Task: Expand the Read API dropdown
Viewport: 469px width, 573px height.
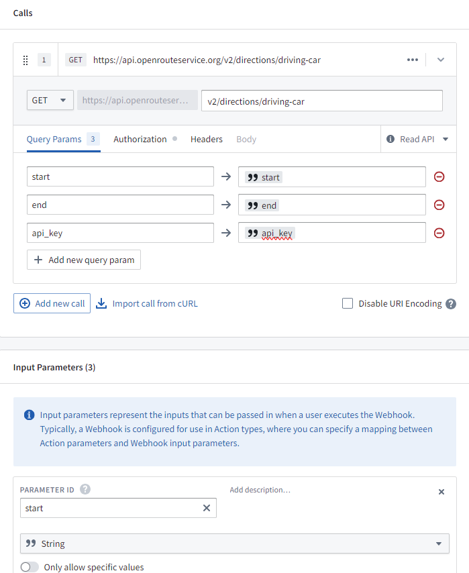Action: pyautogui.click(x=418, y=139)
